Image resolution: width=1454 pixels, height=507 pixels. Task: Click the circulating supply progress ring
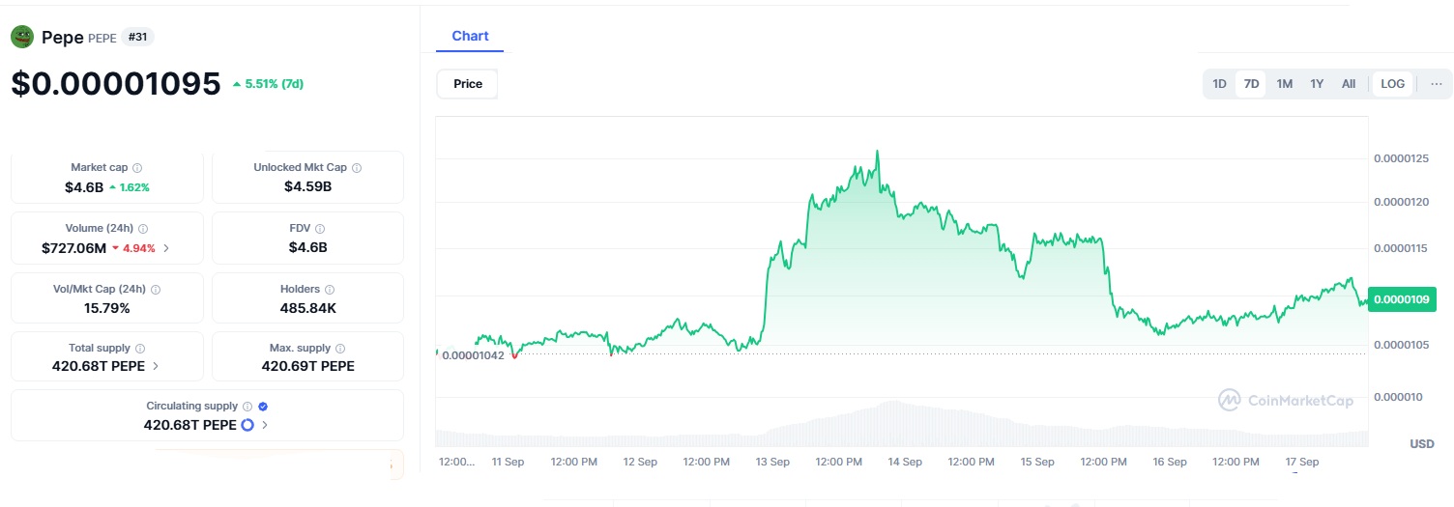pyautogui.click(x=247, y=425)
